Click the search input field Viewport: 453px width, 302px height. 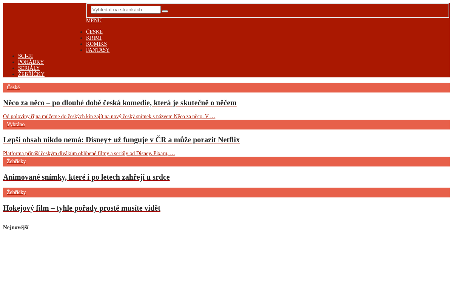click(126, 10)
